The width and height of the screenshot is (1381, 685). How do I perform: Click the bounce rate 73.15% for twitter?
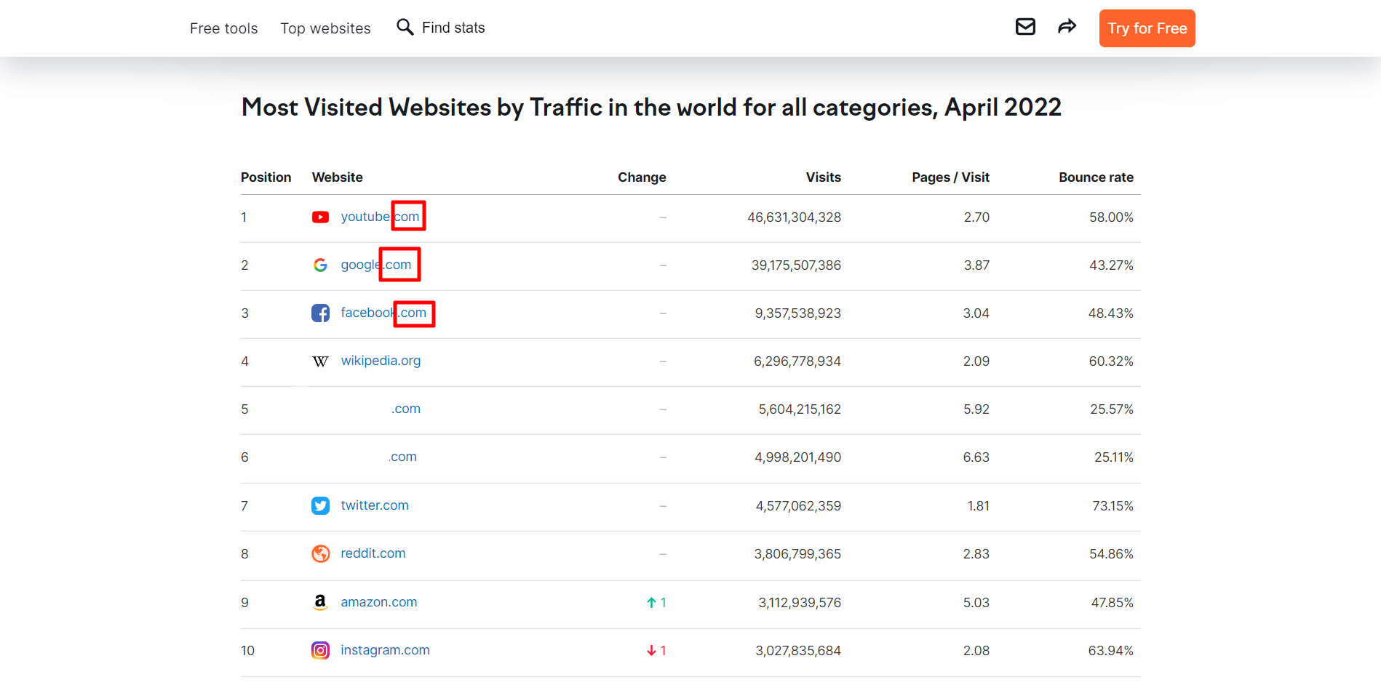(x=1113, y=506)
